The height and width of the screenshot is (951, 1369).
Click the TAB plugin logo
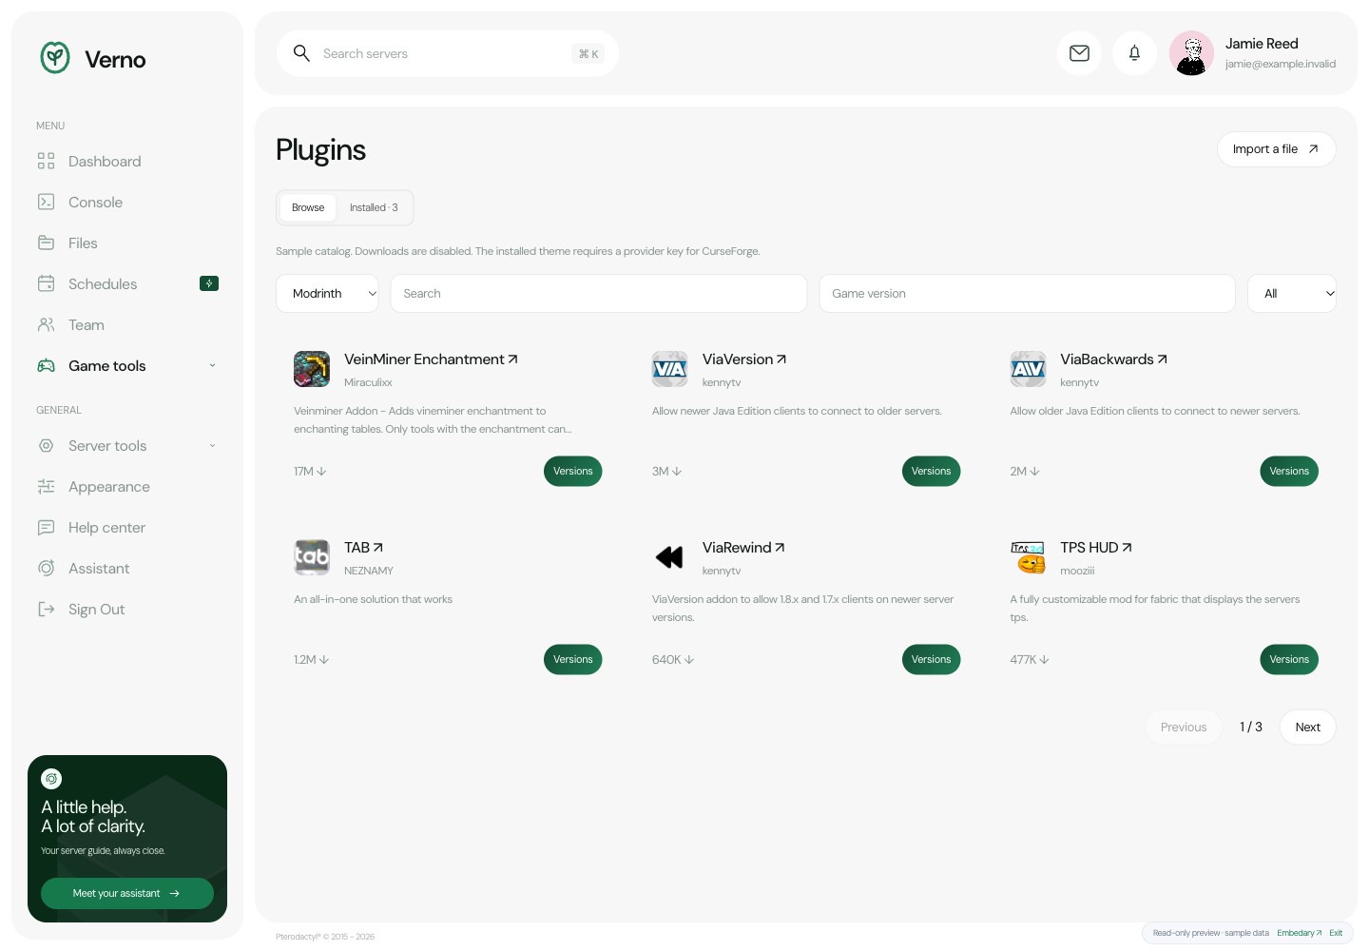point(312,557)
